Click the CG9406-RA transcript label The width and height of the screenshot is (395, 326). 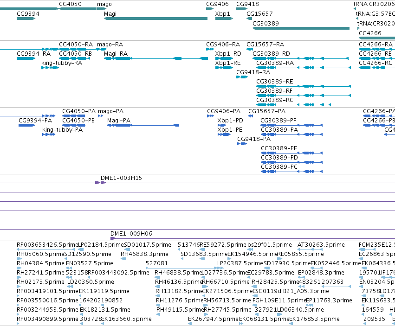click(x=223, y=45)
